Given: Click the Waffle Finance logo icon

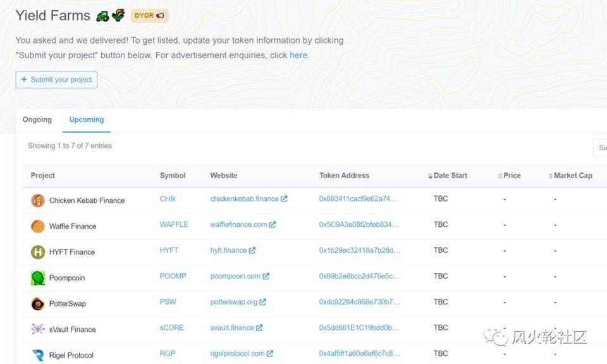Looking at the screenshot, I should coord(38,226).
